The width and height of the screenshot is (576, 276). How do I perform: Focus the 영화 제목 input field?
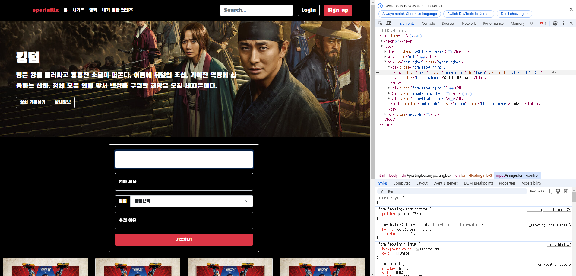pyautogui.click(x=184, y=182)
